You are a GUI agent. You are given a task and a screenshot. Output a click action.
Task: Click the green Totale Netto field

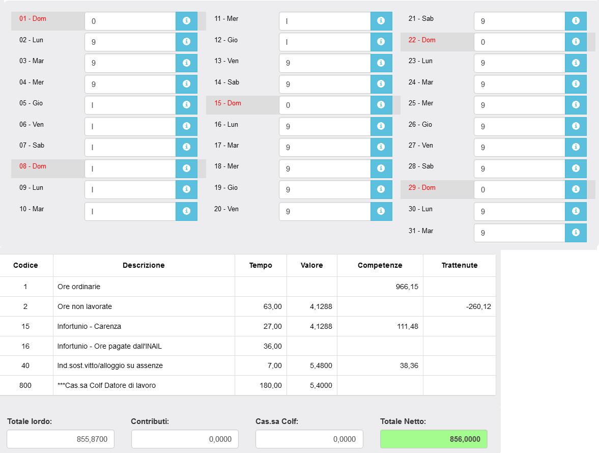[434, 439]
